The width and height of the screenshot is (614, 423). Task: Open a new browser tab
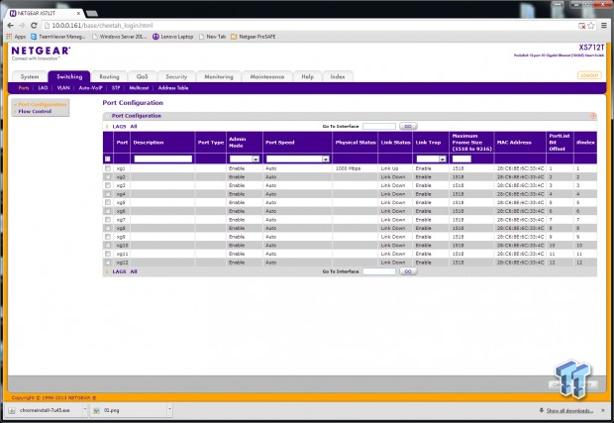(x=92, y=13)
